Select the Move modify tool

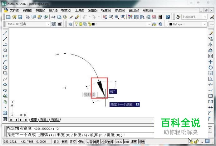[210, 62]
